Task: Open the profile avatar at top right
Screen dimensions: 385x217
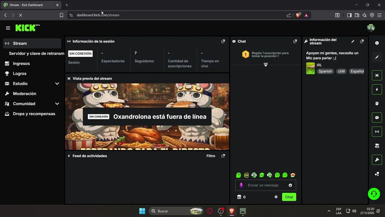Action: (x=371, y=28)
